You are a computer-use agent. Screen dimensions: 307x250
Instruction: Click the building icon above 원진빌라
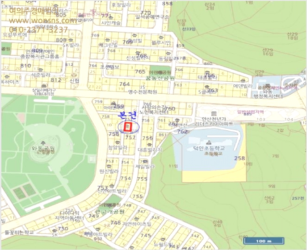109,166
